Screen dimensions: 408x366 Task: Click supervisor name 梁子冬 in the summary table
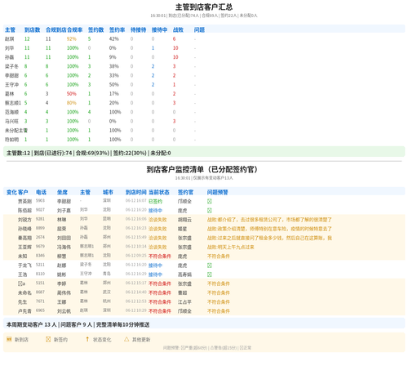point(11,66)
